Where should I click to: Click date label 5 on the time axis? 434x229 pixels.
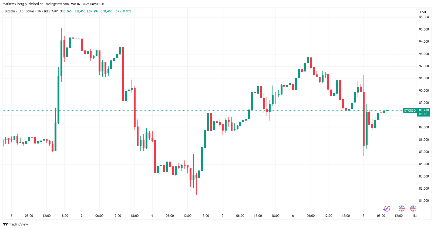tap(223, 216)
